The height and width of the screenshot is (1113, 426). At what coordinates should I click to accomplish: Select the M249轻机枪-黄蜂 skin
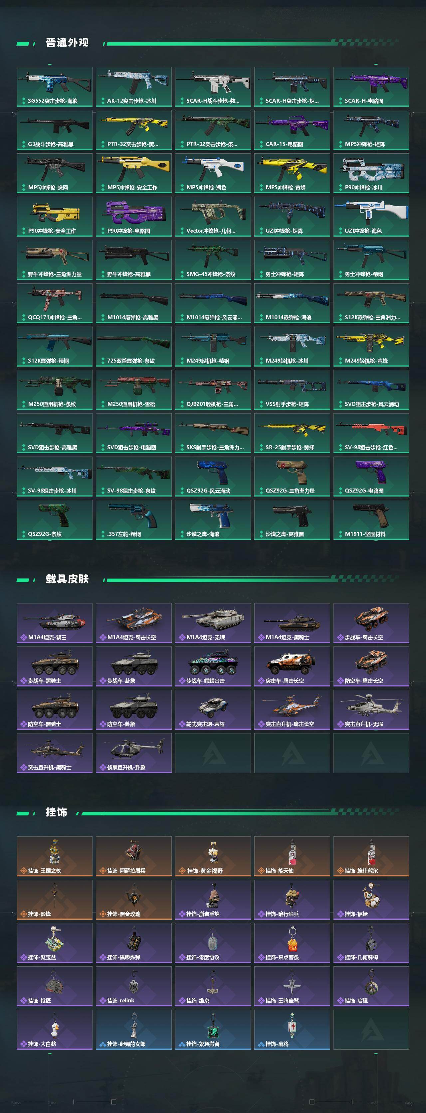[x=371, y=347]
